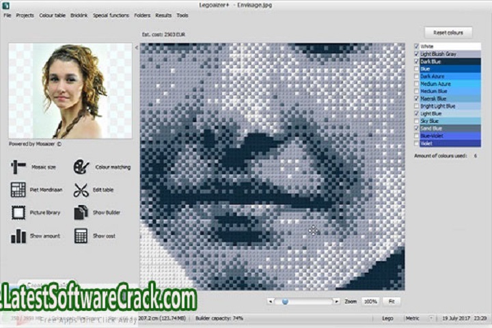This screenshot has width=492, height=328.
Task: Uncheck the Dark Blue colour checkbox
Action: [x=417, y=61]
